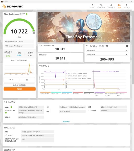Click the オンラインで結果を比較 button
134x151 pixels.
pos(19,85)
